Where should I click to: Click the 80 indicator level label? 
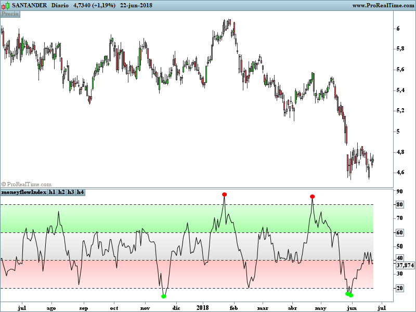click(399, 204)
